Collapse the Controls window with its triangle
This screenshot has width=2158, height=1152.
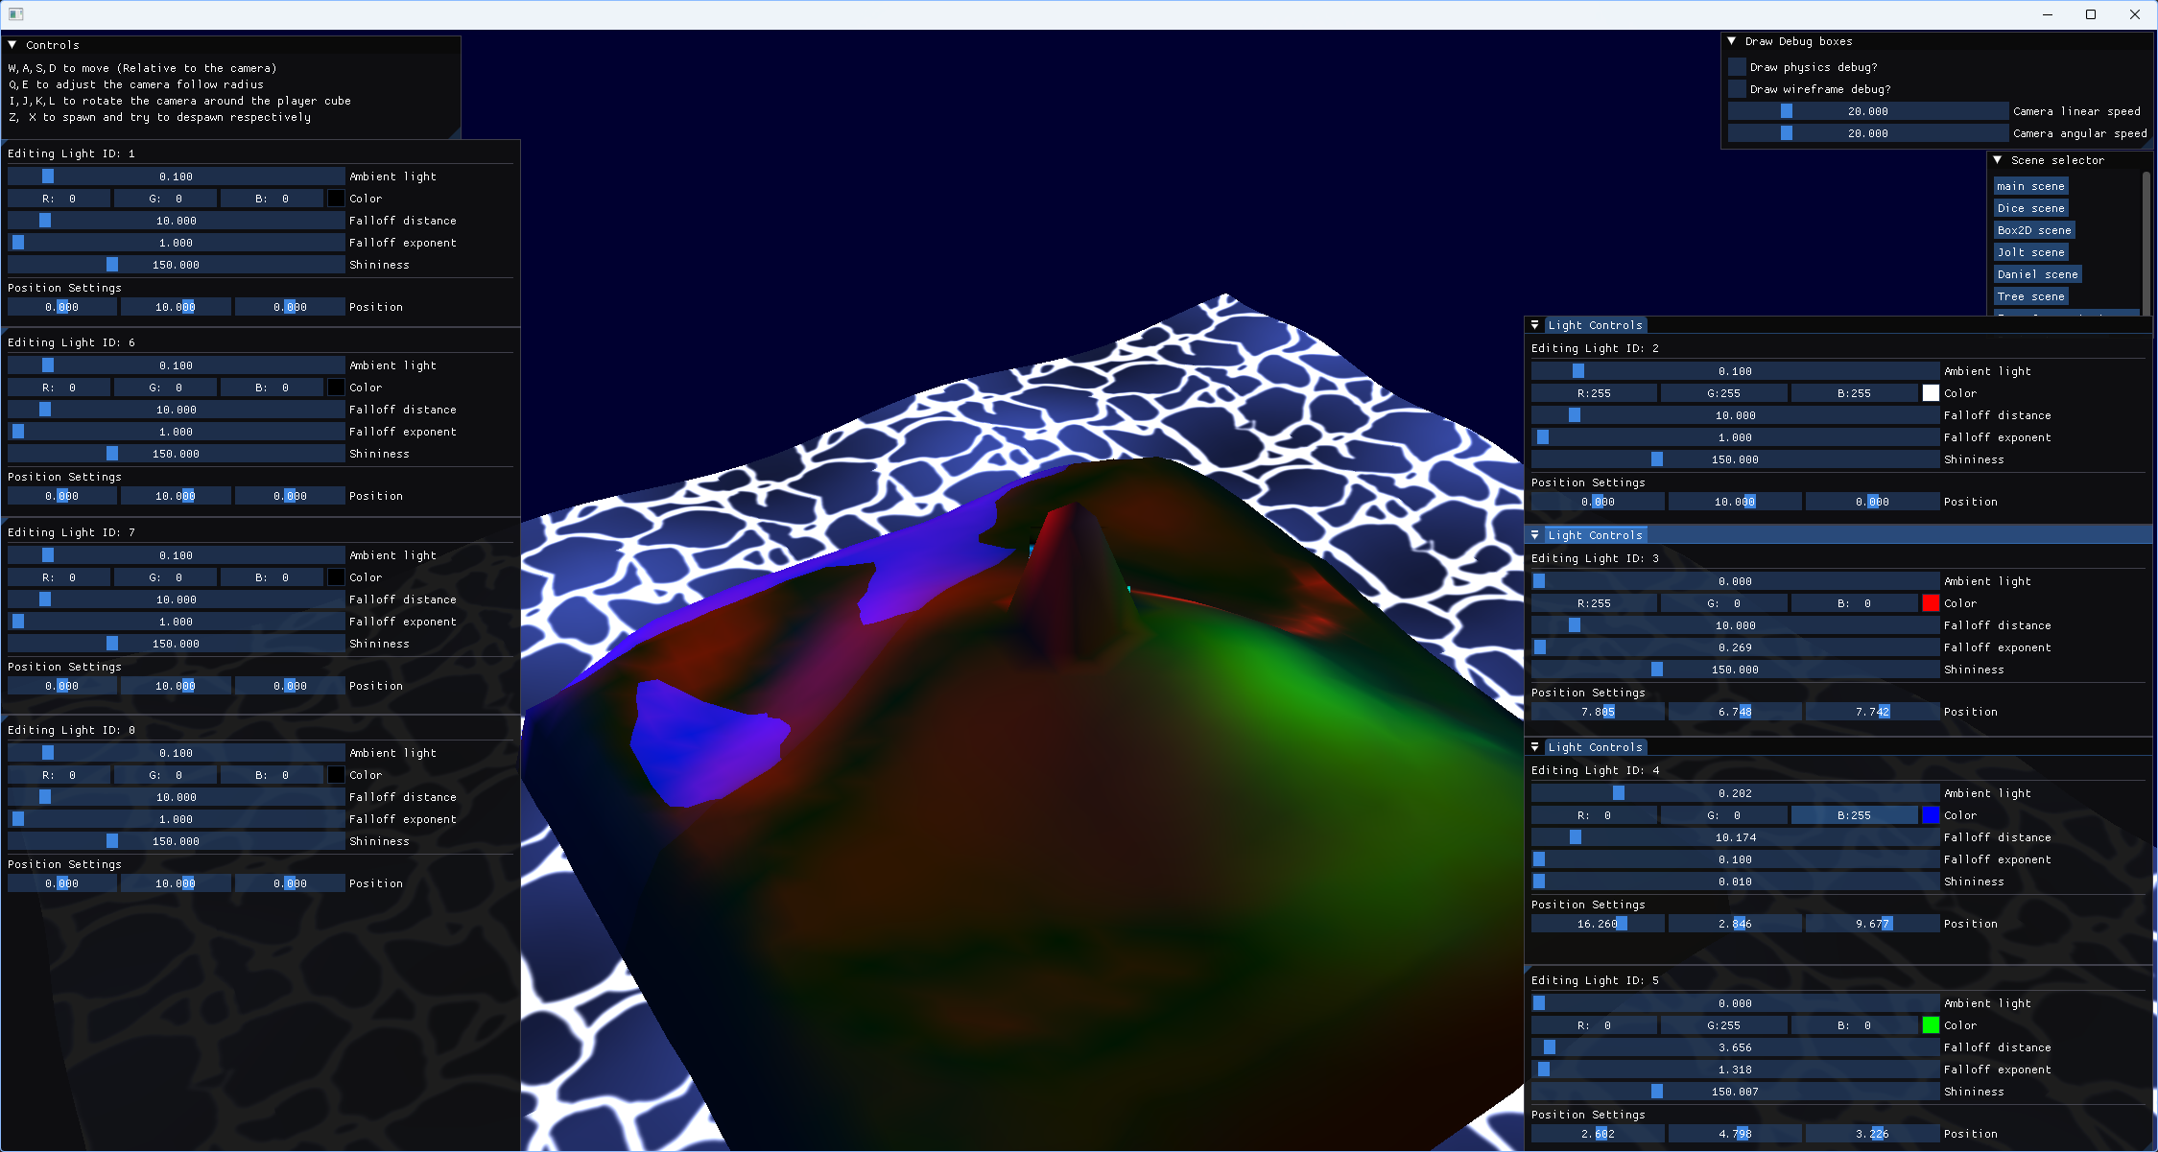click(x=12, y=45)
